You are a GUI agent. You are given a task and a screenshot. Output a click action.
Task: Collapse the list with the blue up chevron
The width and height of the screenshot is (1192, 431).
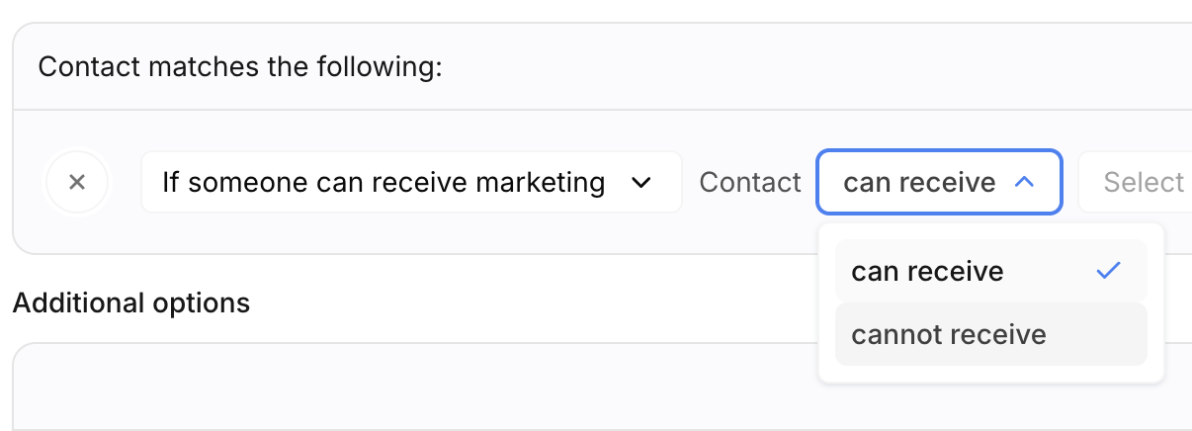[1024, 182]
